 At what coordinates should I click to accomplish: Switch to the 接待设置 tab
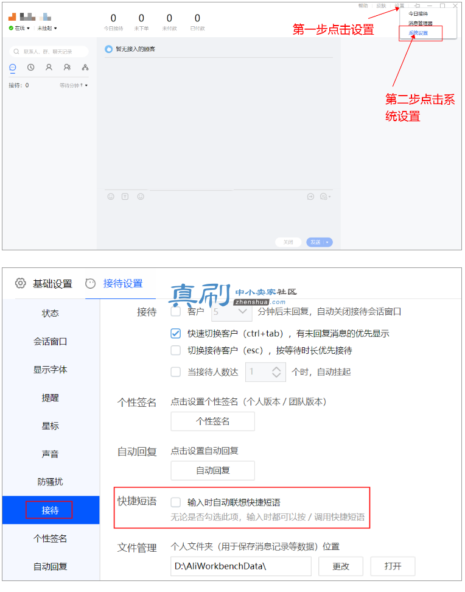pos(114,284)
